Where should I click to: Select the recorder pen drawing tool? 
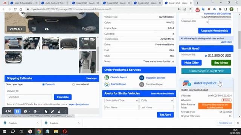pos(53,111)
